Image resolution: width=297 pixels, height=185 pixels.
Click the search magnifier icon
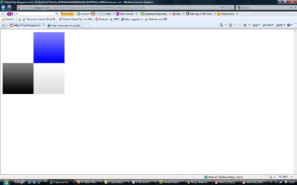pyautogui.click(x=291, y=7)
